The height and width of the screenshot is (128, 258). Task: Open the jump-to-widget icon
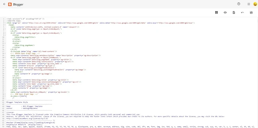216,12
